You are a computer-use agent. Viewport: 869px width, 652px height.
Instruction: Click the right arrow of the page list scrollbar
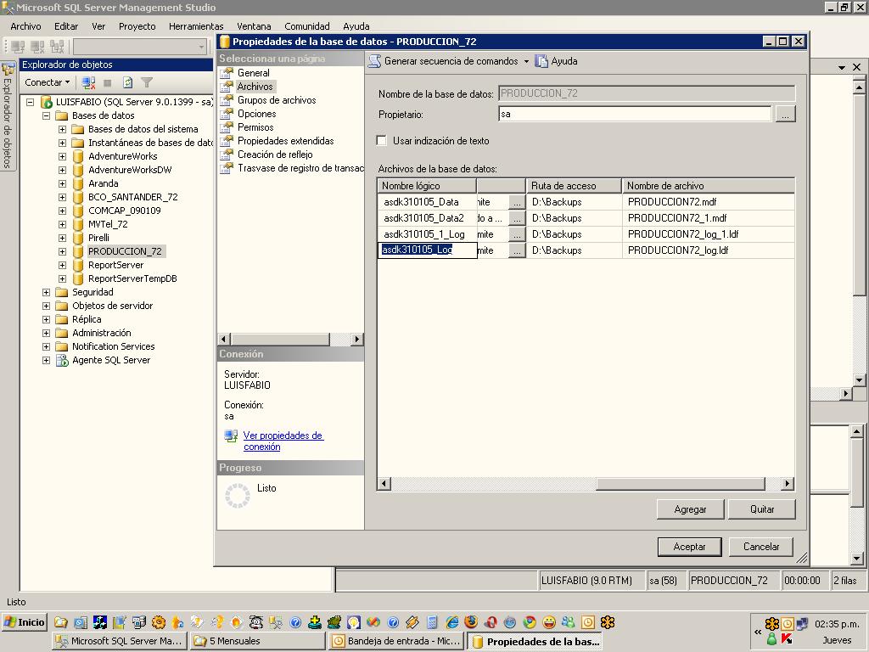pos(357,340)
